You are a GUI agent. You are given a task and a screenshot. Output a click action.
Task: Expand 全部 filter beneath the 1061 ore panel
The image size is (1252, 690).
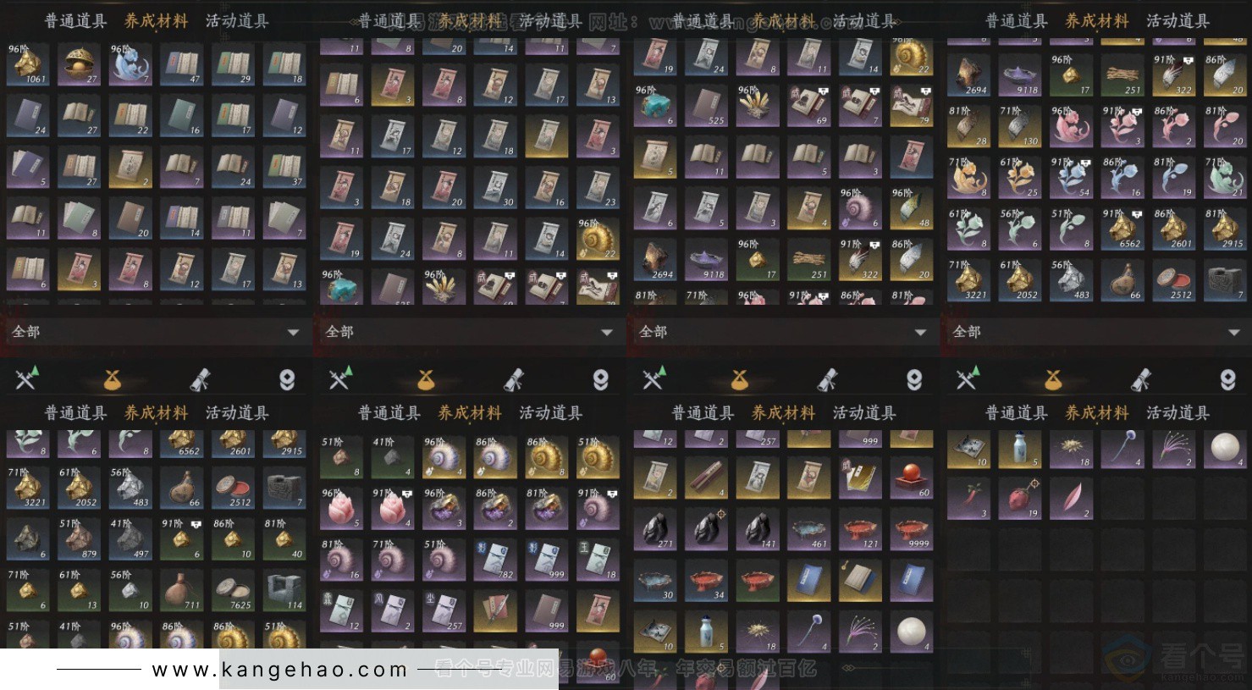click(157, 332)
